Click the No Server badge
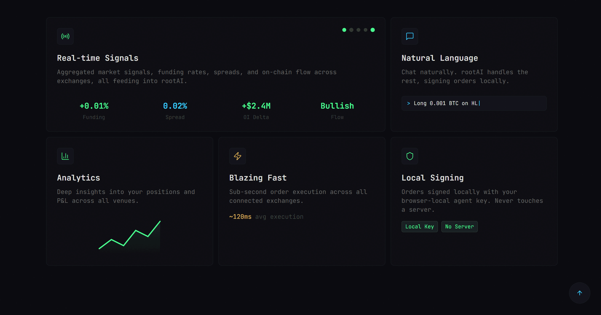 click(459, 227)
